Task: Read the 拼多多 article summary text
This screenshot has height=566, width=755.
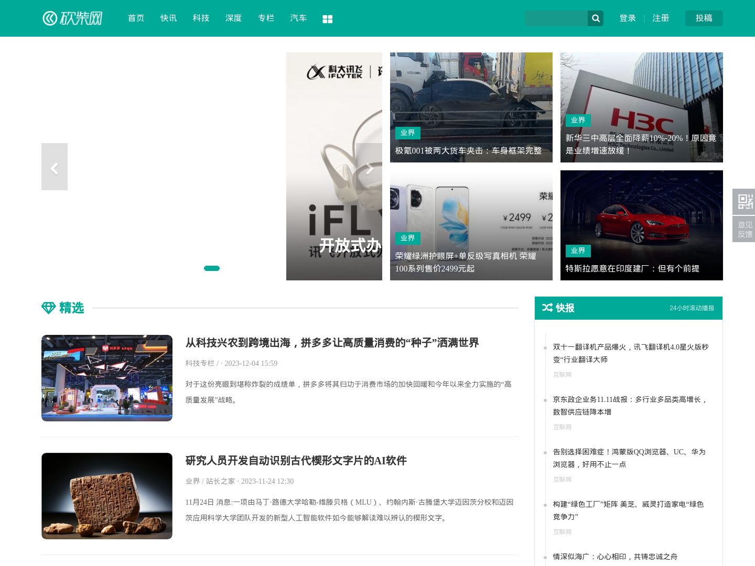Action: pyautogui.click(x=348, y=392)
